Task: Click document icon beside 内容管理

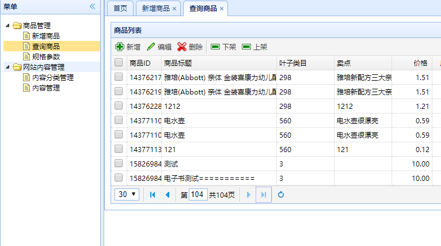Action: click(26, 88)
